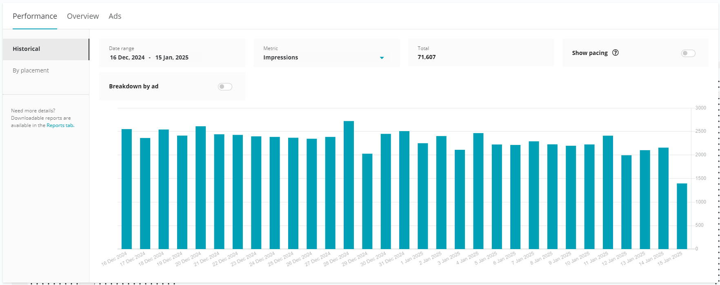
Task: Select the Performance tab
Action: pos(35,16)
